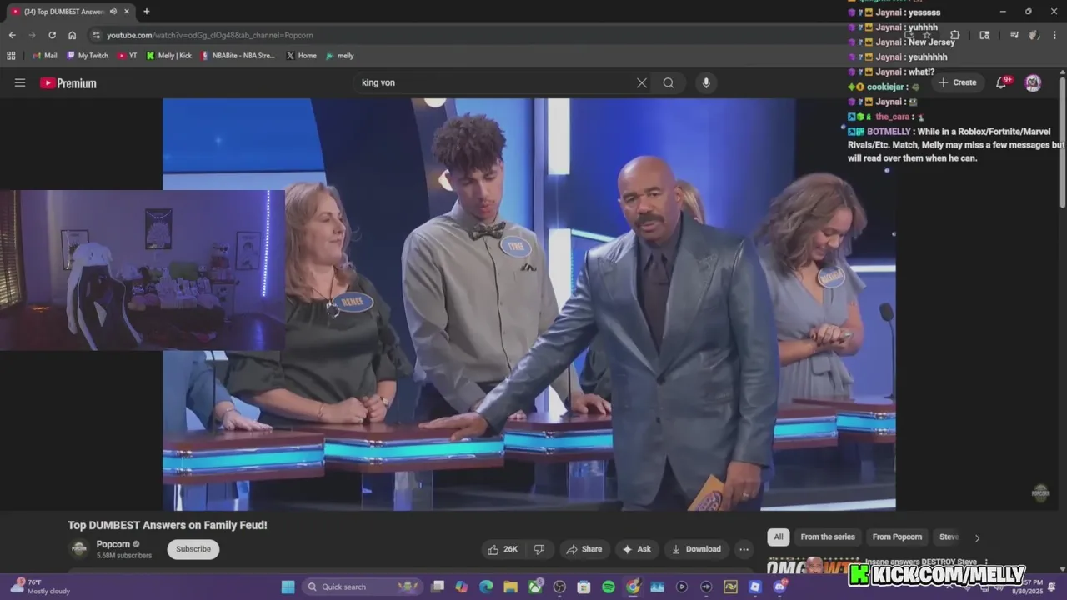
Task: Close the Top DUMBEST Answers tab
Action: coord(126,12)
